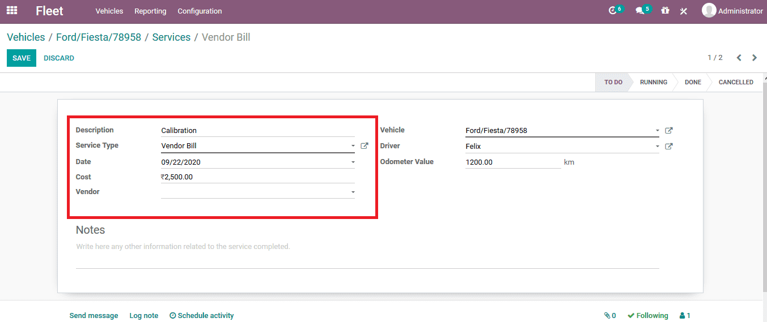
Task: Go to next record arrow
Action: 755,58
